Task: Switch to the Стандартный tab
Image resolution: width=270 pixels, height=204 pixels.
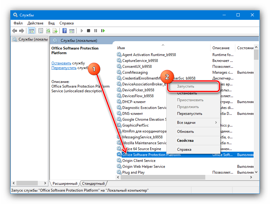Action: [x=93, y=183]
